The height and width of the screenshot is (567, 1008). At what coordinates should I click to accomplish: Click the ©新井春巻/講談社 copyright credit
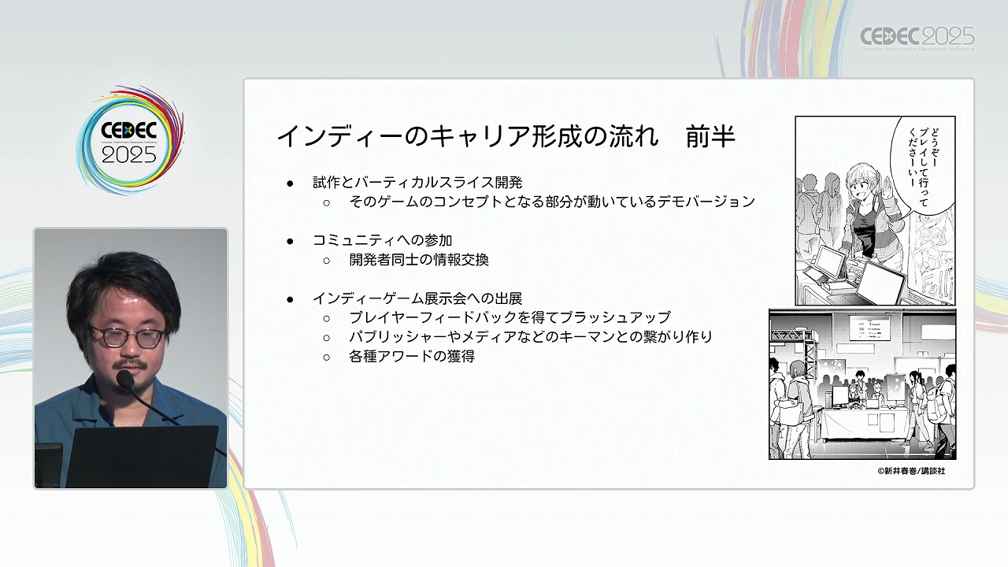[911, 471]
